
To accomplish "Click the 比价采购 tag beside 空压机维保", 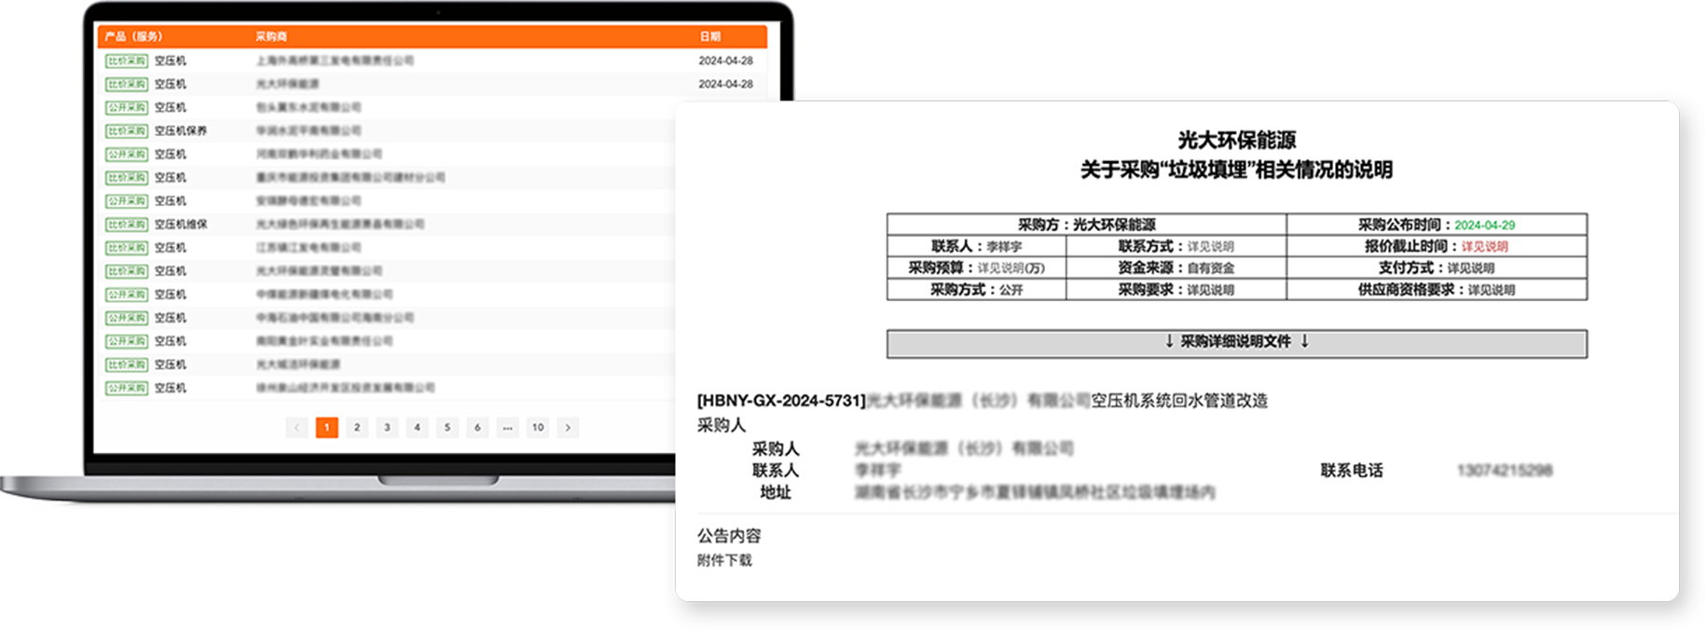I will click(x=127, y=225).
